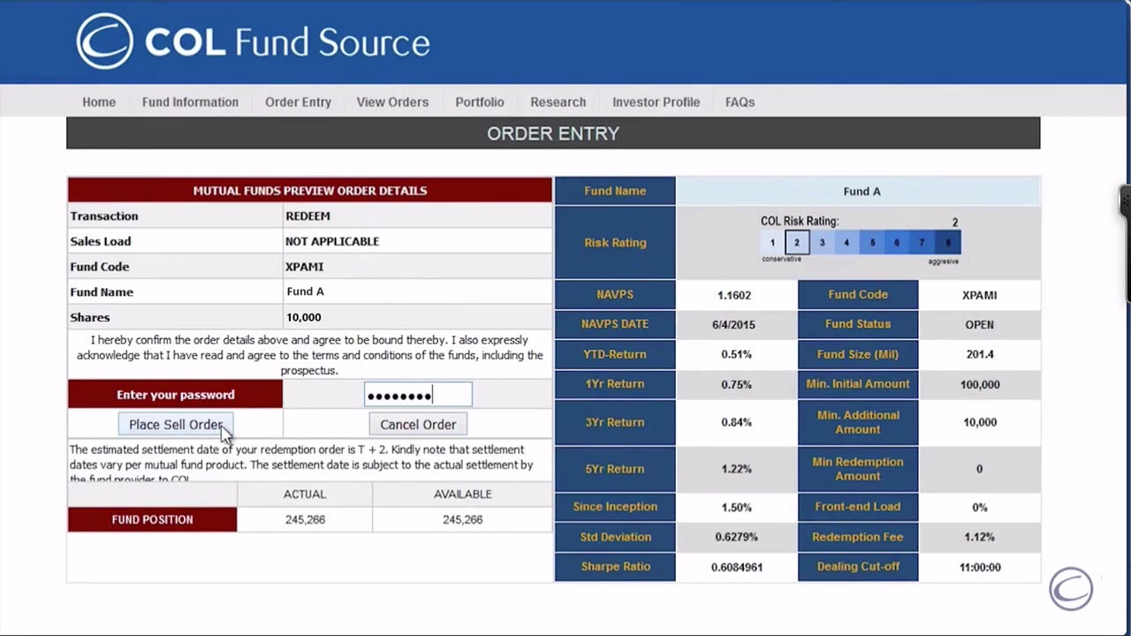The width and height of the screenshot is (1131, 636).
Task: Click the Fund Status value OPEN
Action: (x=979, y=324)
